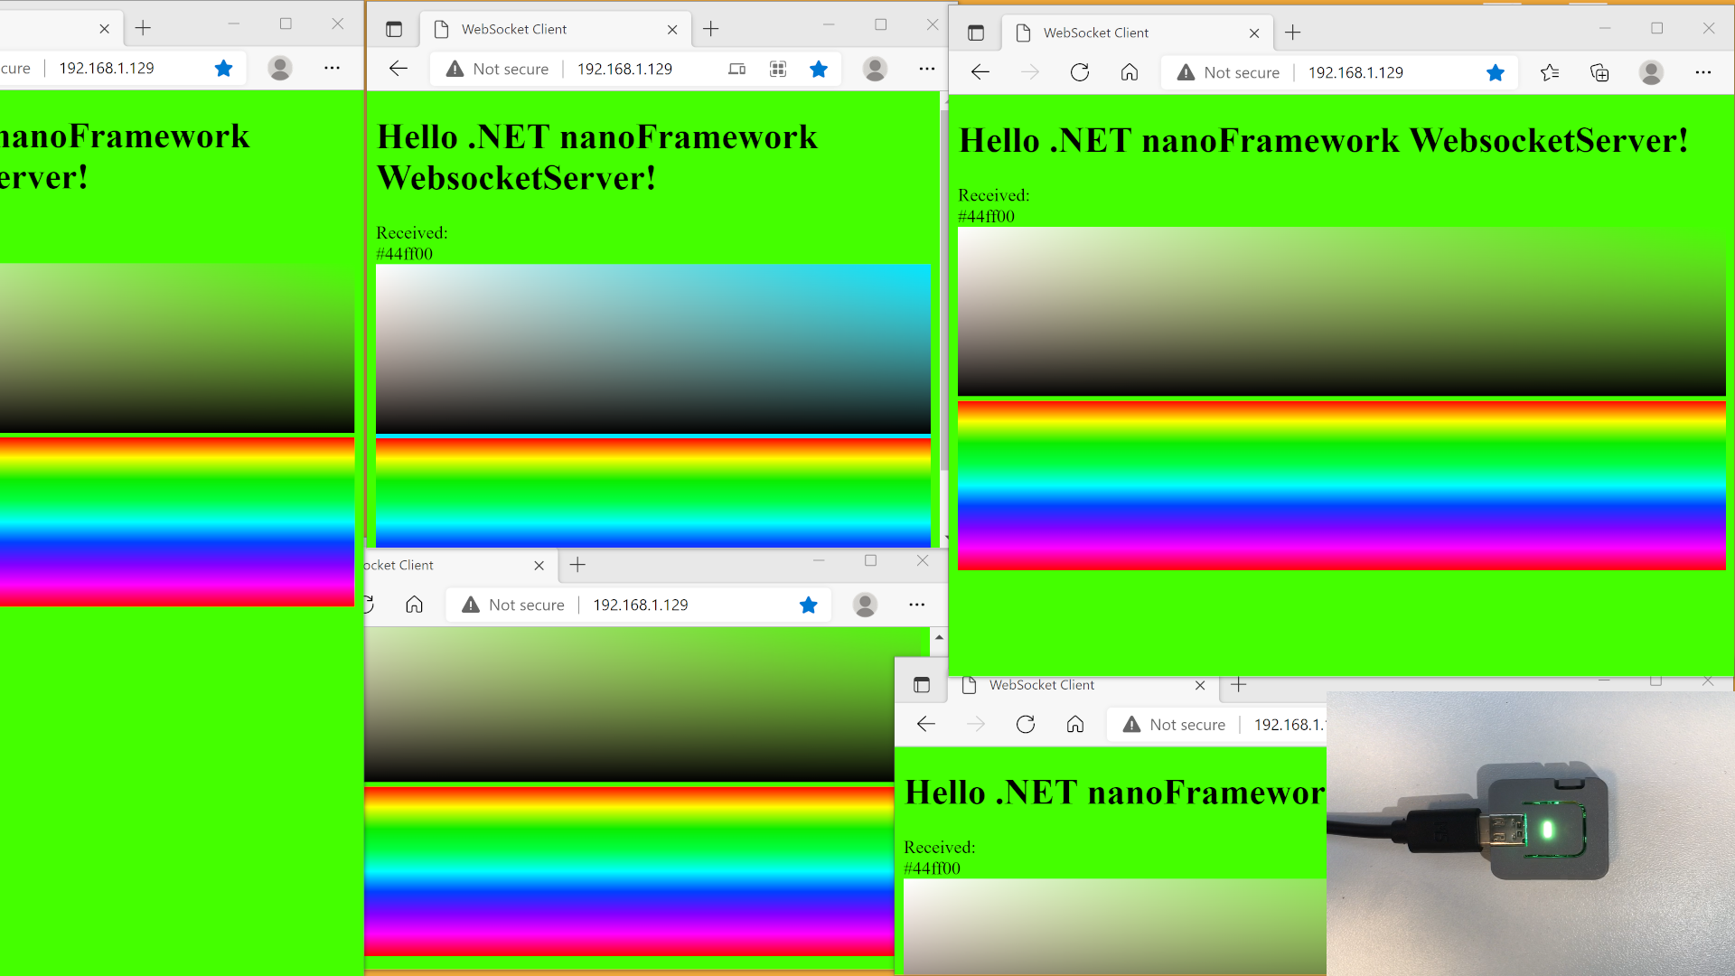Add a new tab in the top-right window

click(x=1293, y=33)
